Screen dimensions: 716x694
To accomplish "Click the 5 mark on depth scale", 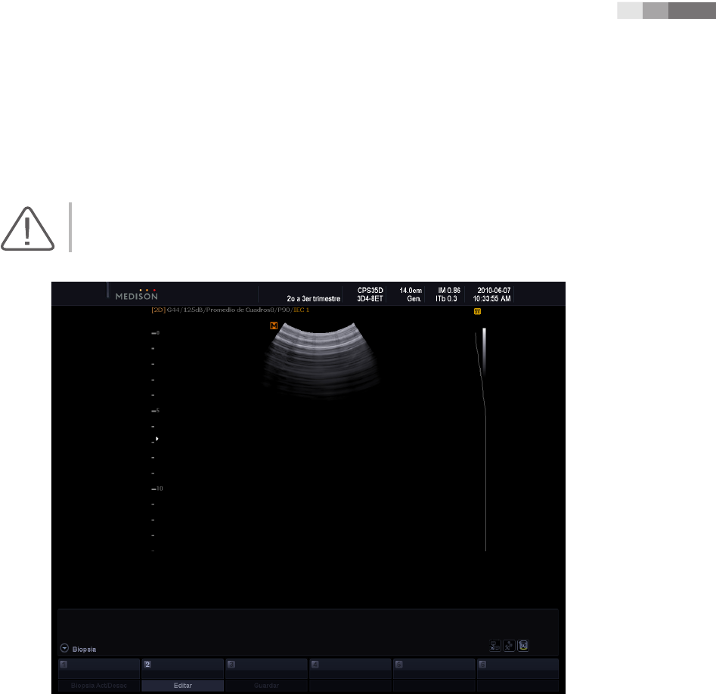I will [157, 410].
